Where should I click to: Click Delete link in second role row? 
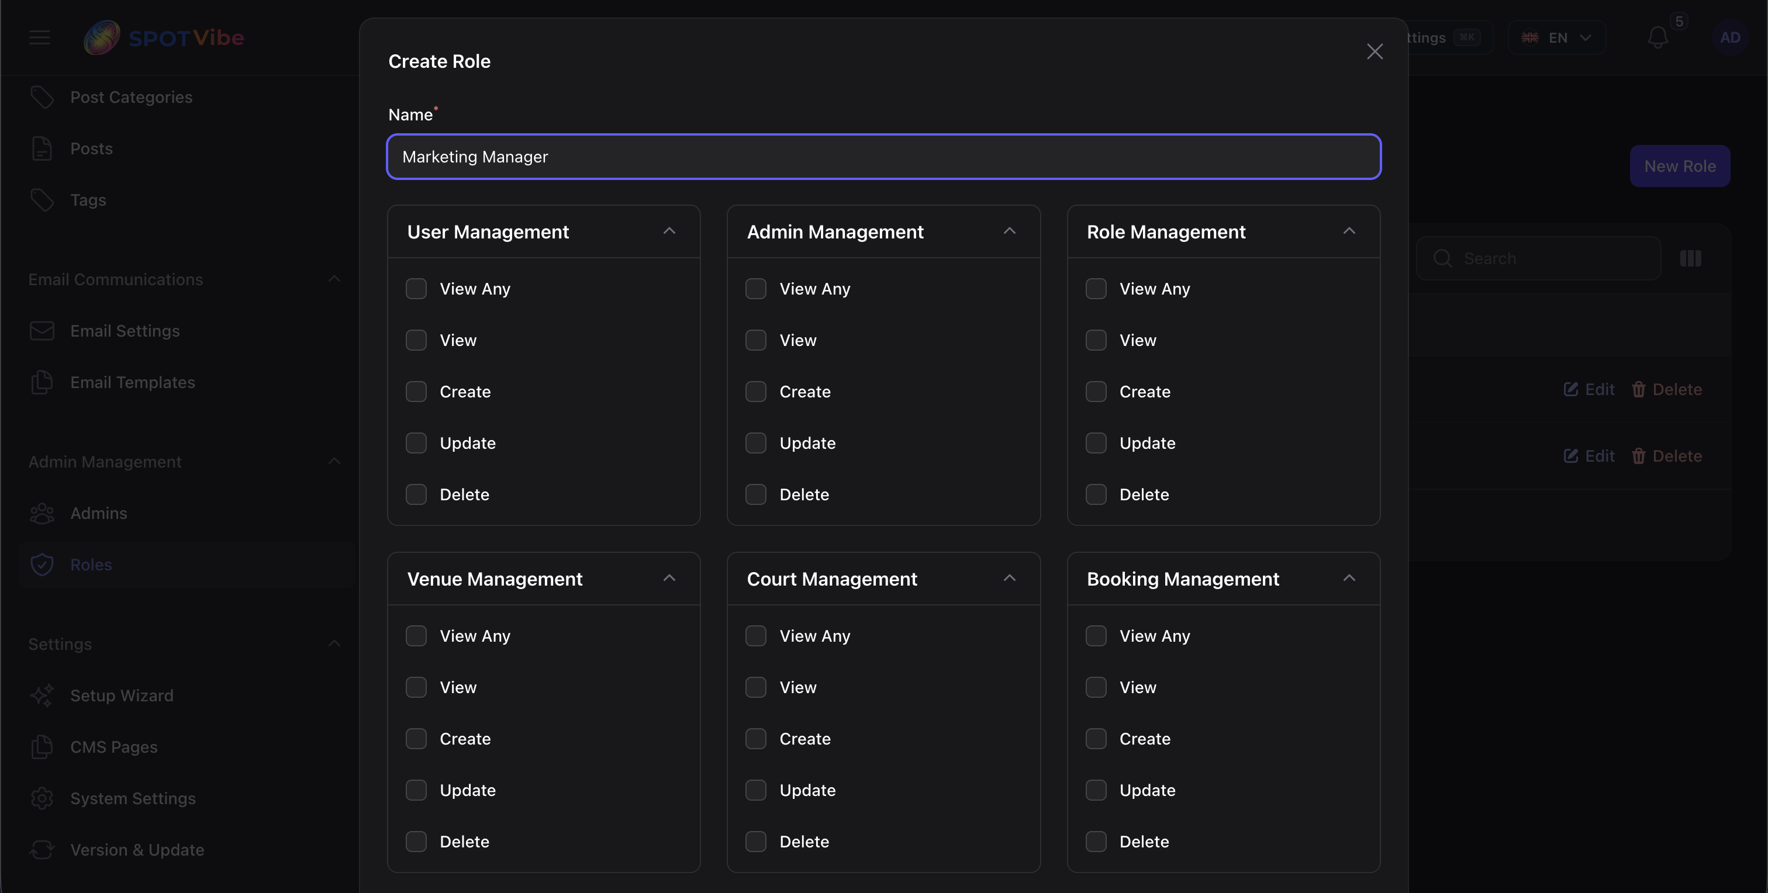pos(1667,456)
